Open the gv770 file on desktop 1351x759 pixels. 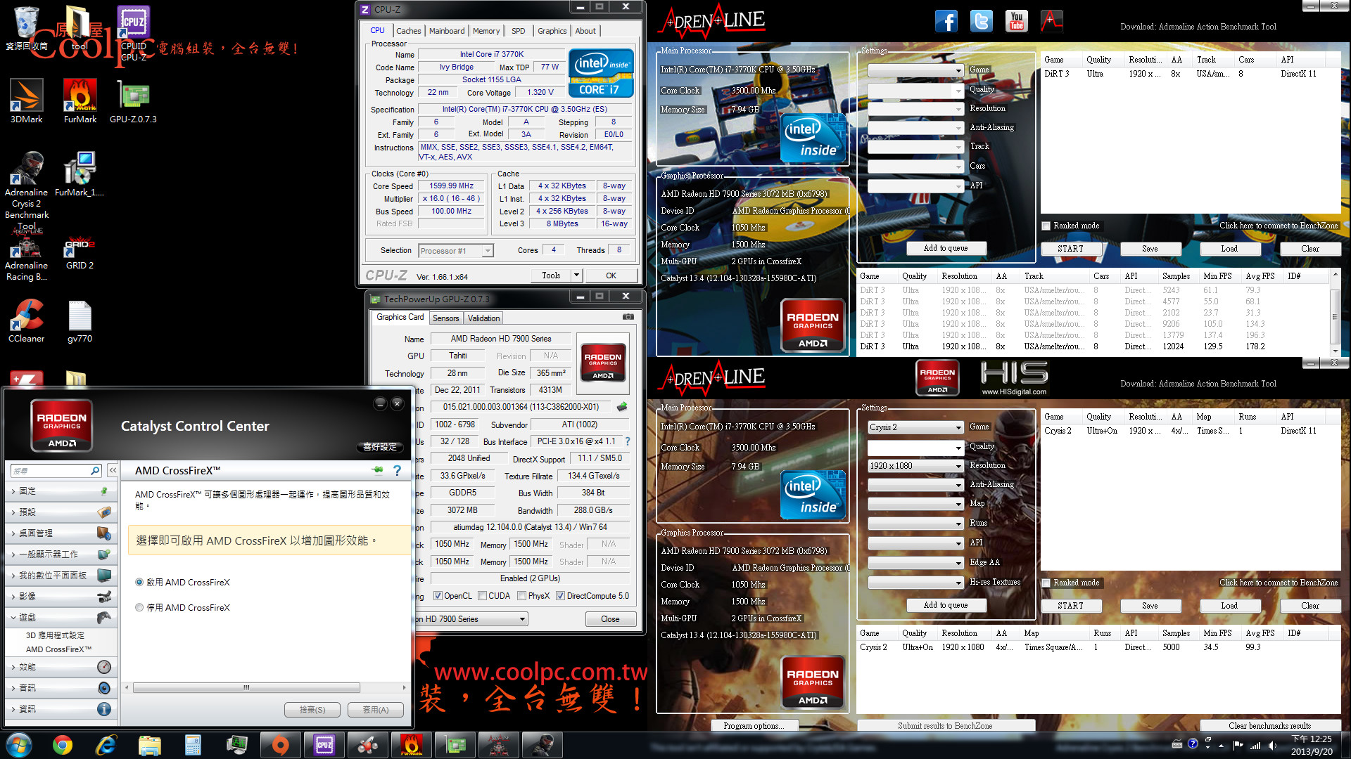pos(80,321)
